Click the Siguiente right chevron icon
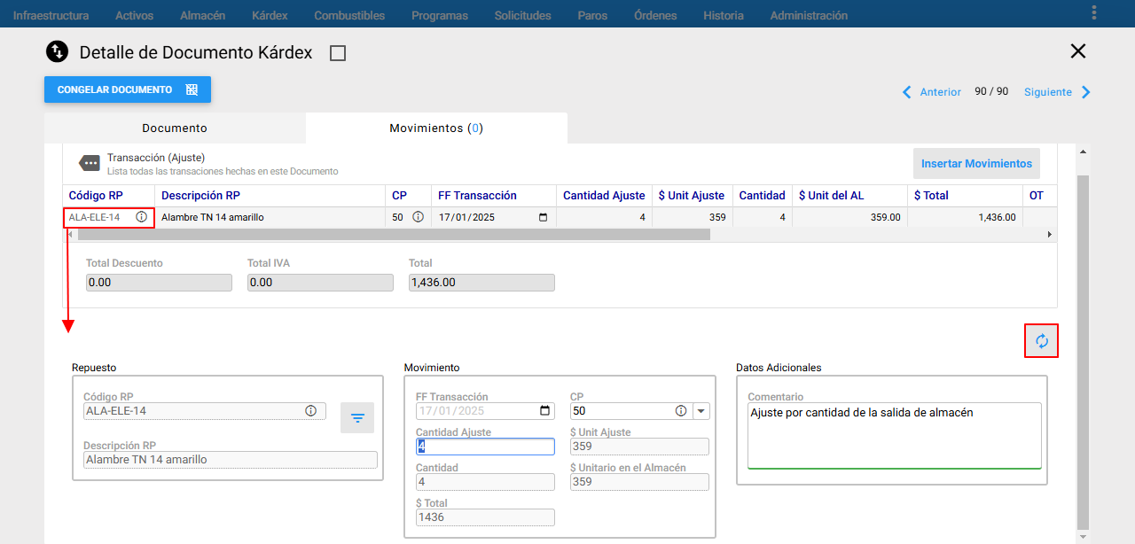The image size is (1135, 544). (x=1086, y=92)
